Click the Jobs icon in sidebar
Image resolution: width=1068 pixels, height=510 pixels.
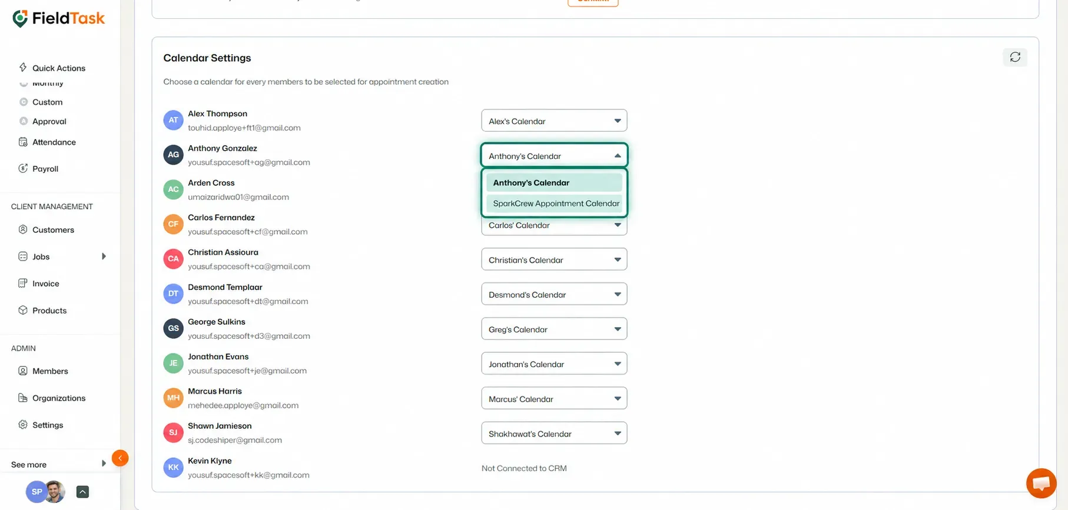tap(23, 256)
